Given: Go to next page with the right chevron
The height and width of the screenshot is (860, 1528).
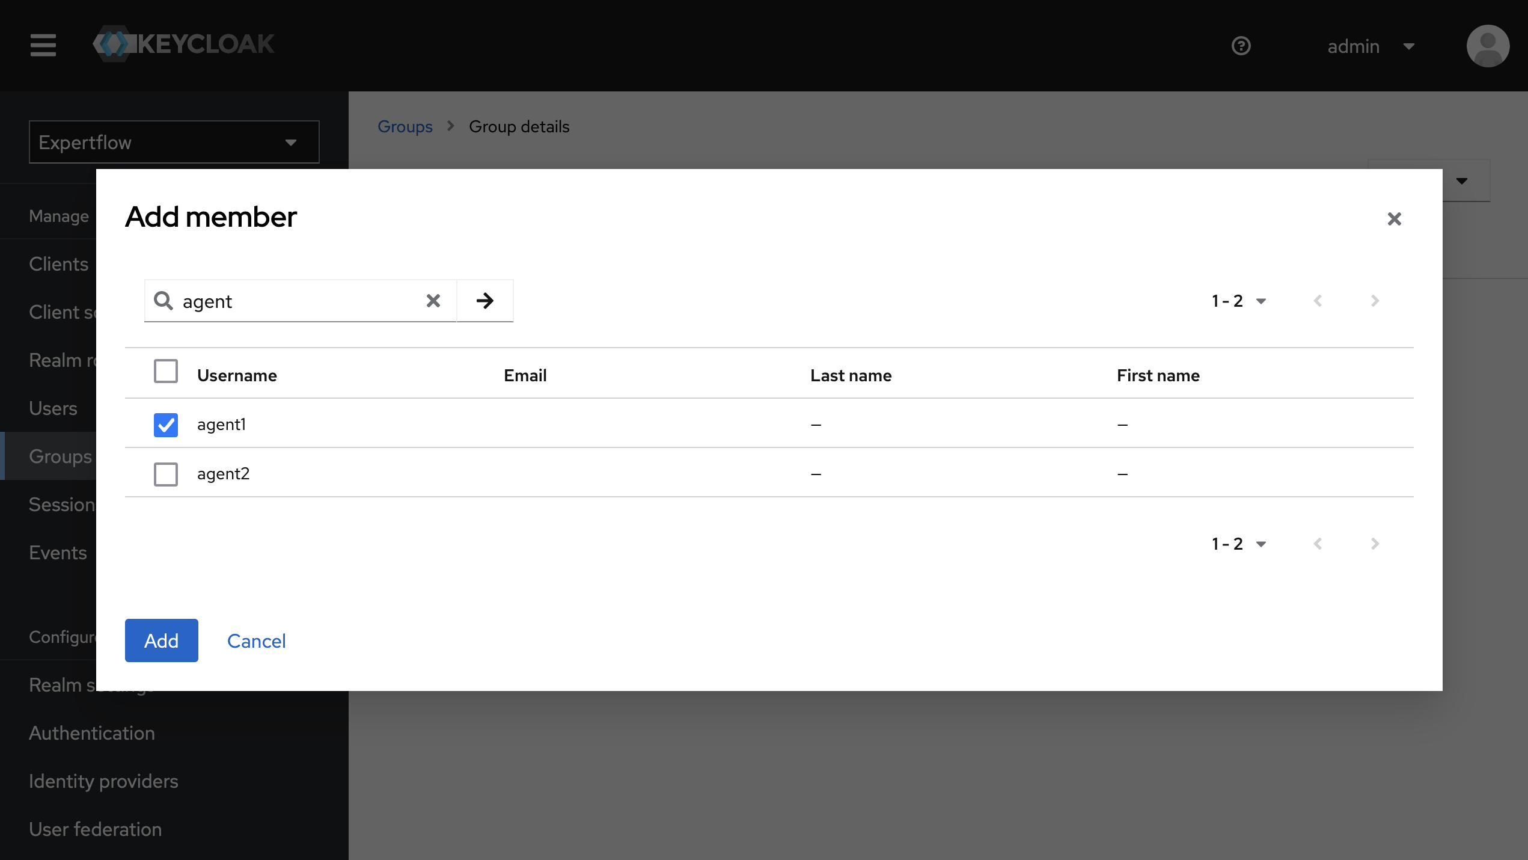Looking at the screenshot, I should point(1374,301).
